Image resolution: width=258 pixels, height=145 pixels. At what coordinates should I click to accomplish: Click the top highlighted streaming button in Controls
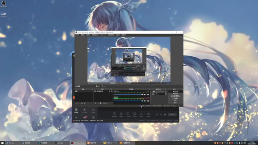coord(175,92)
